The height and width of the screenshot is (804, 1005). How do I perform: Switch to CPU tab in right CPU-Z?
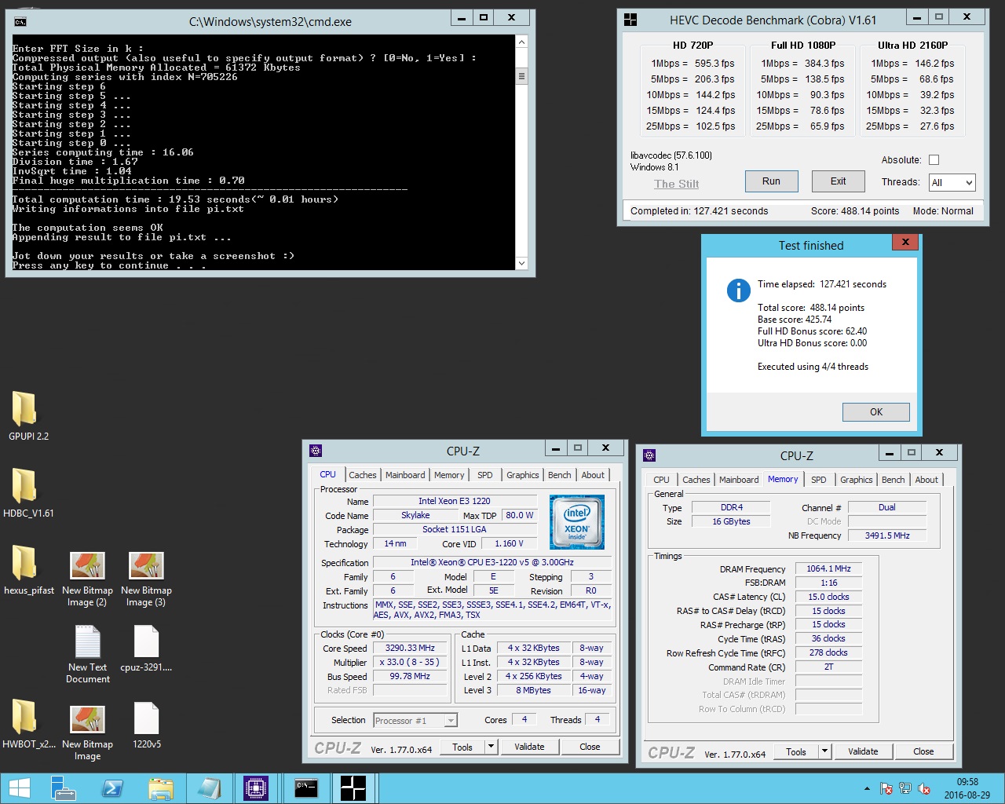coord(661,480)
